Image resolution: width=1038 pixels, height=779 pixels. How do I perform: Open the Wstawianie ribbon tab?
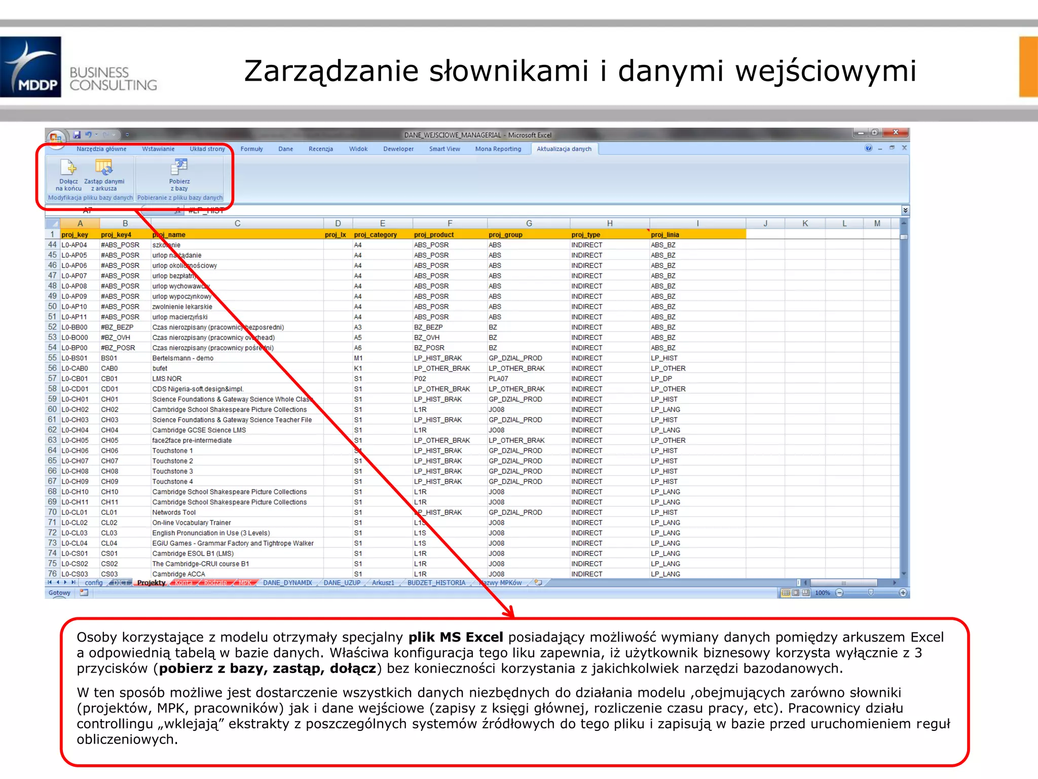158,149
